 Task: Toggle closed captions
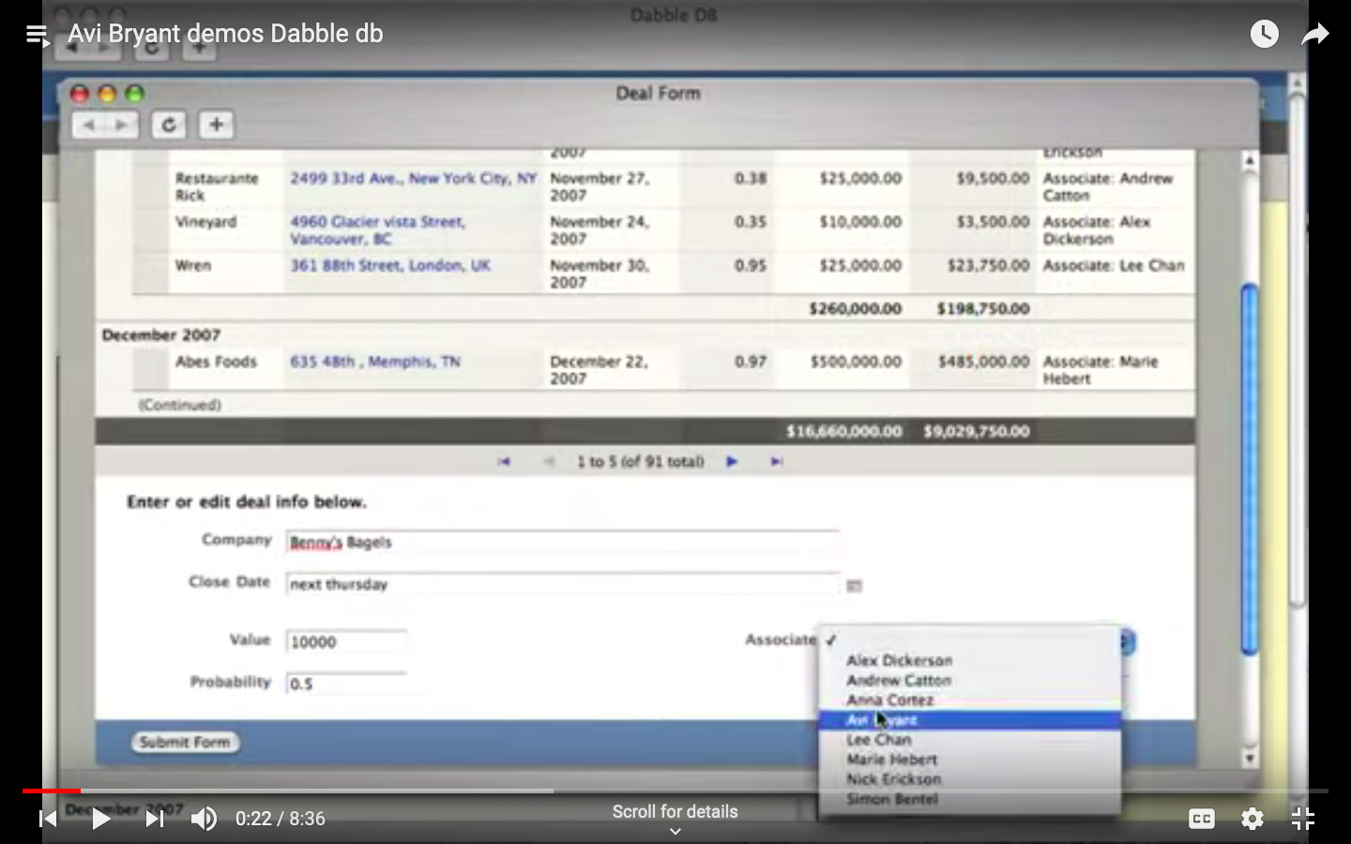tap(1202, 819)
